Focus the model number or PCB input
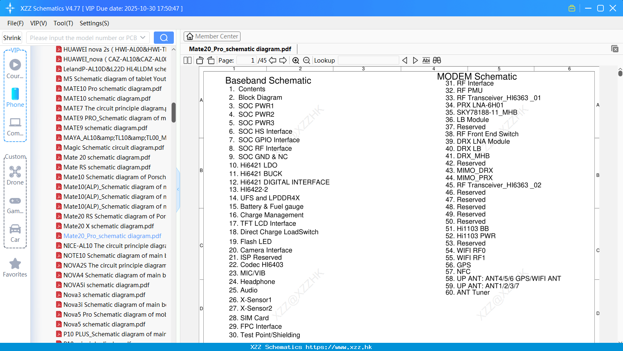The height and width of the screenshot is (351, 623). 83,38
